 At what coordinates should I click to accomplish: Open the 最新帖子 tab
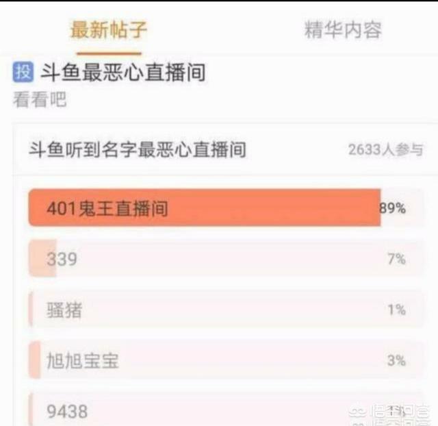tap(109, 29)
